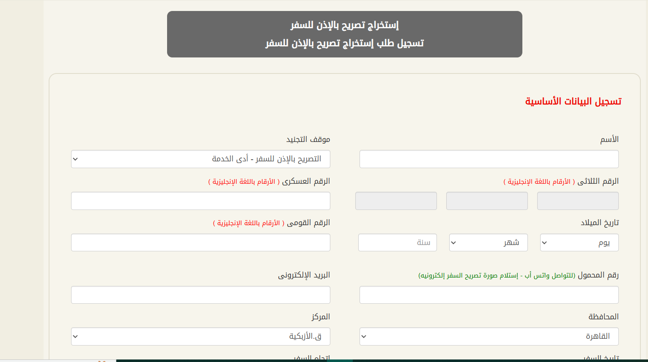The height and width of the screenshot is (362, 648).
Task: Click the label تاريخ الميلاد
Action: (600, 223)
